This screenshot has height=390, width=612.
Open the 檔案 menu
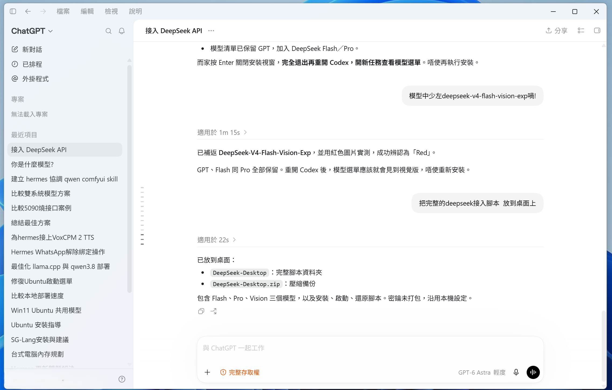[63, 11]
